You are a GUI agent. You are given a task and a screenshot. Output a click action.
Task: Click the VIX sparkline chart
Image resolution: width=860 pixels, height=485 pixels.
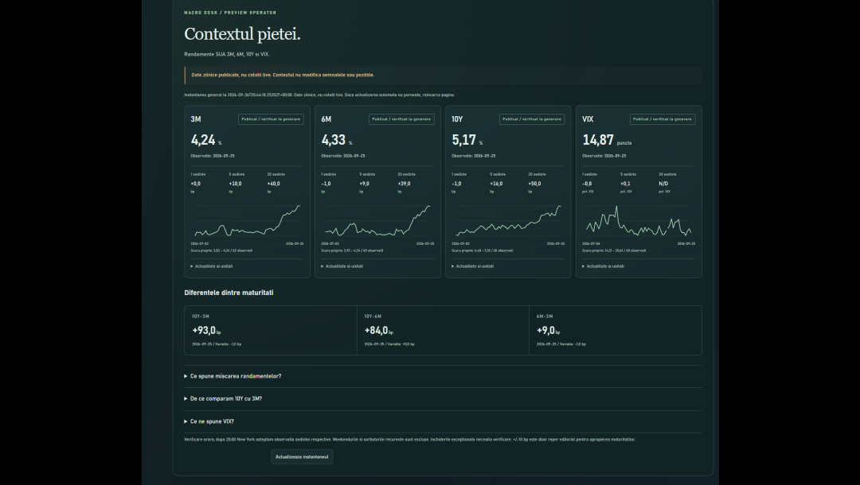pyautogui.click(x=639, y=220)
